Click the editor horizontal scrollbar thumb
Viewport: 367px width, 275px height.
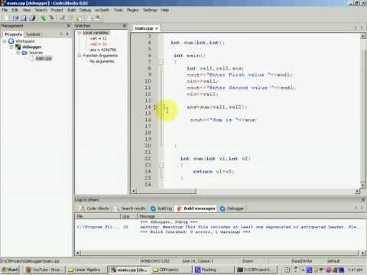click(167, 191)
